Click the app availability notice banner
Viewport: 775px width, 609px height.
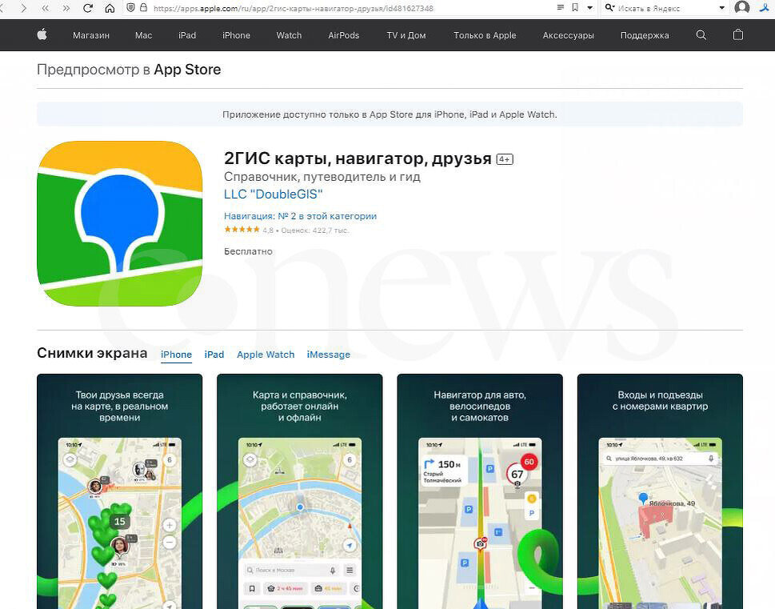(x=389, y=114)
